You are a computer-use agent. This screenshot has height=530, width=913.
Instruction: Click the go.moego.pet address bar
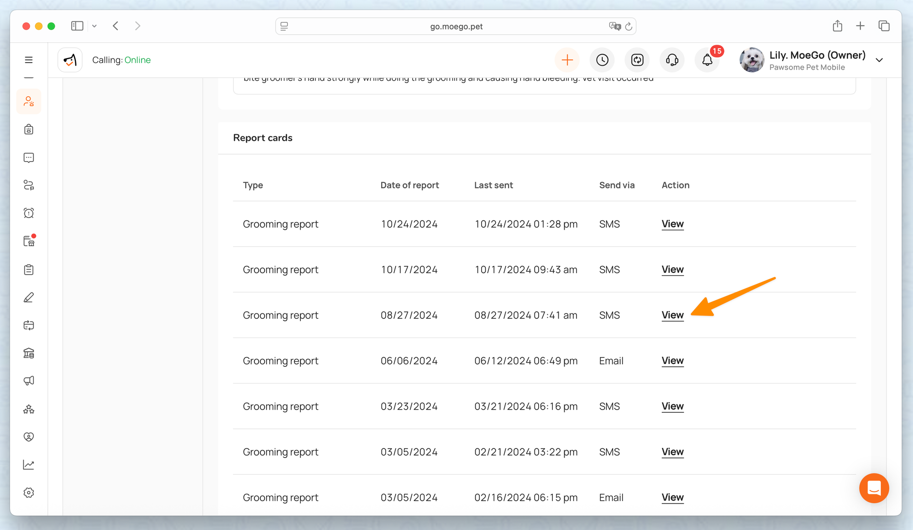456,26
